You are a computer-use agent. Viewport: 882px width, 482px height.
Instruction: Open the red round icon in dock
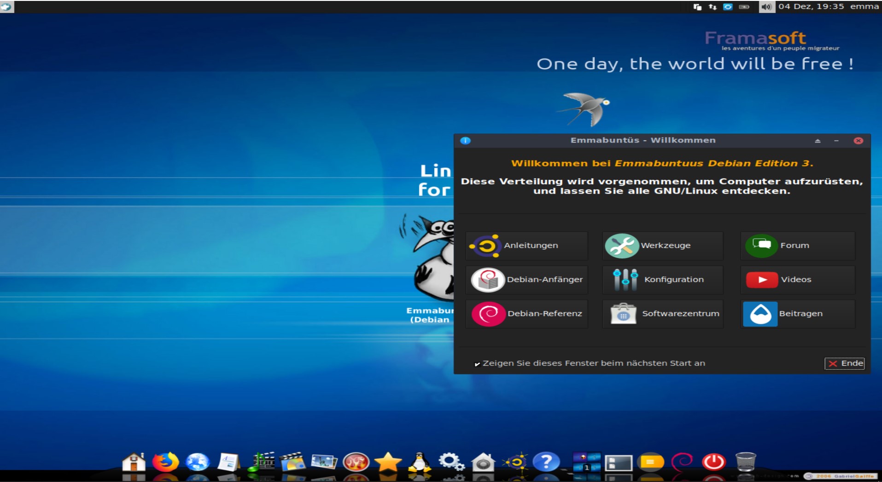tap(356, 462)
